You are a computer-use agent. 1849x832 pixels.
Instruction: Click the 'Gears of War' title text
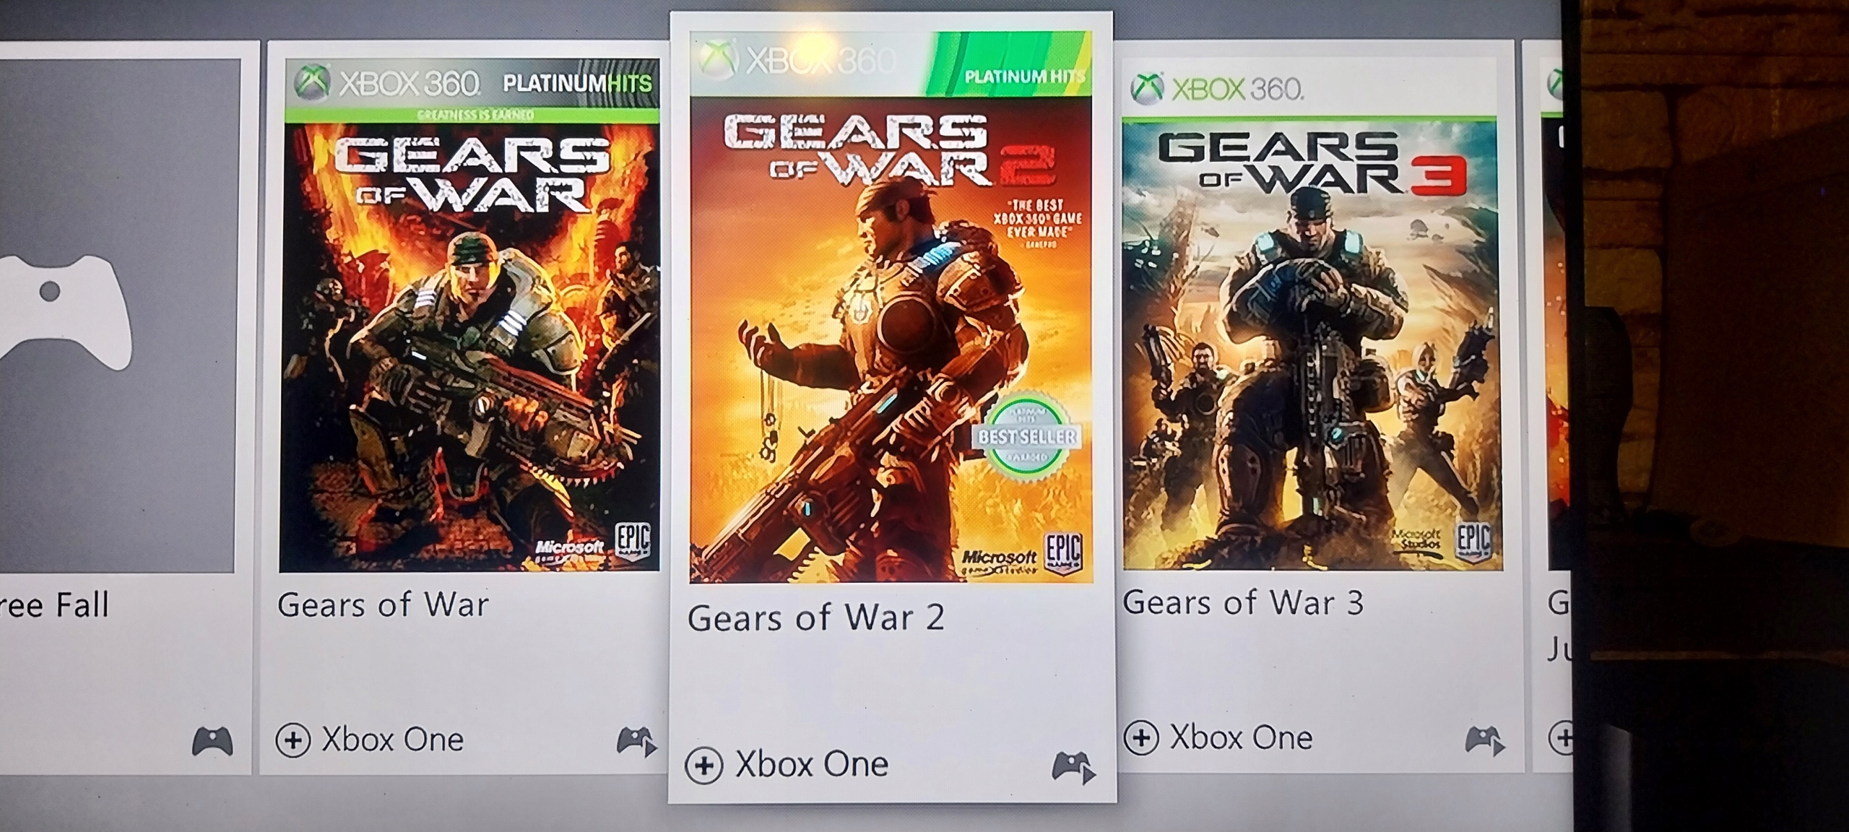pos(383,605)
